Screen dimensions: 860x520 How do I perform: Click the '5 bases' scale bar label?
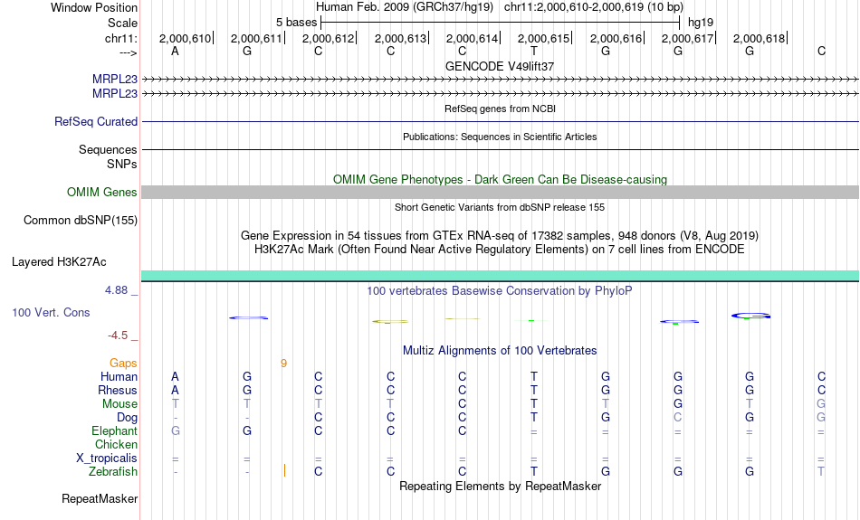tap(296, 23)
